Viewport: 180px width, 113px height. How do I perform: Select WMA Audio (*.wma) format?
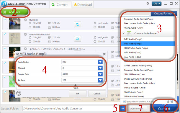tap(148, 96)
